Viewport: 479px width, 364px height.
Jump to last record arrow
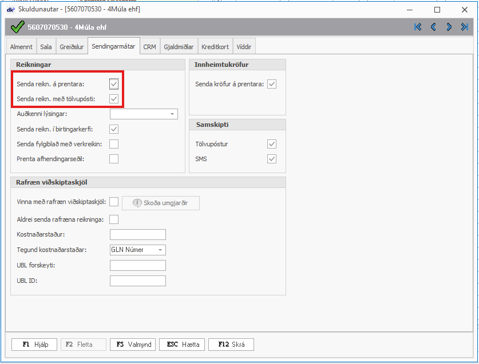point(465,27)
